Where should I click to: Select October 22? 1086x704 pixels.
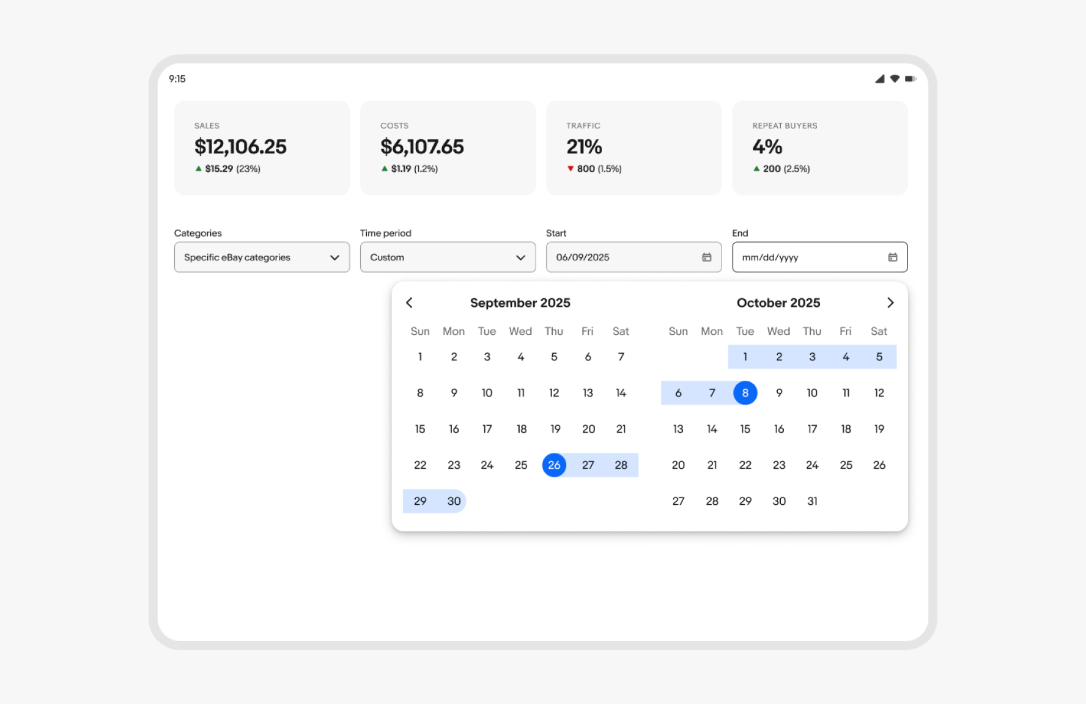point(745,465)
